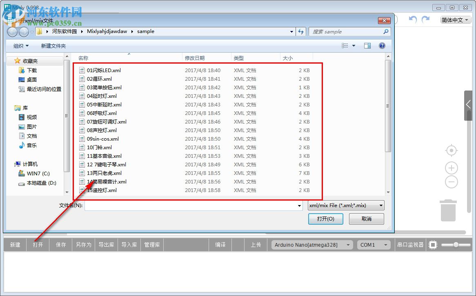Screen dimensions: 476x296
Task: Click the 取消 cancel button
Action: 366,219
